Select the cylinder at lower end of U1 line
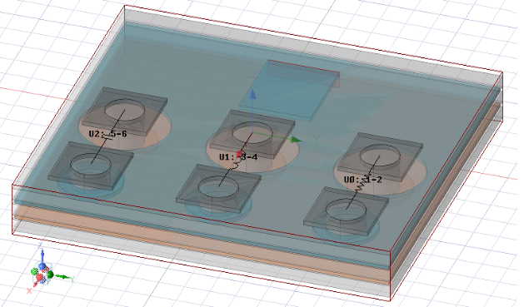 pyautogui.click(x=218, y=194)
